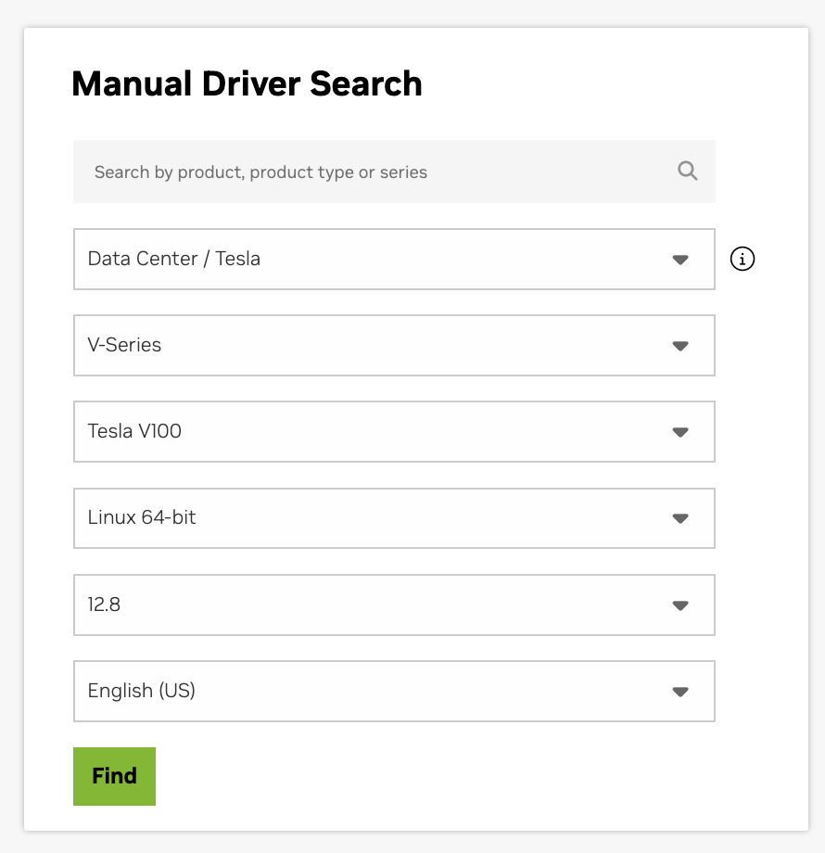Click the arrow next to 12.8
Image resolution: width=825 pixels, height=853 pixels.
[680, 605]
